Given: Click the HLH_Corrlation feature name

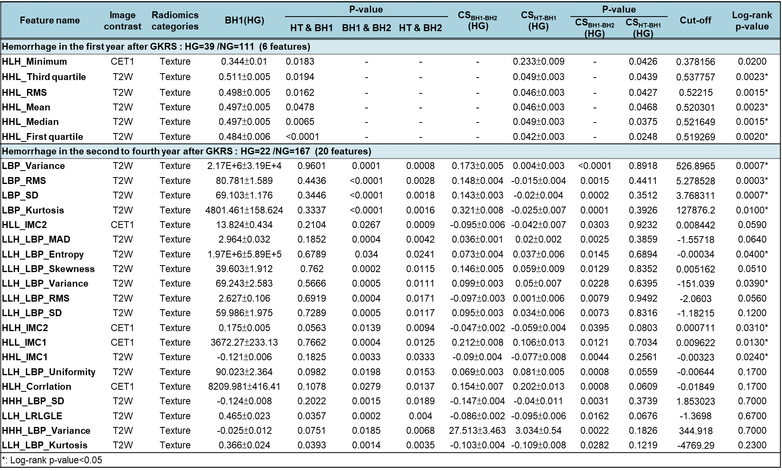Looking at the screenshot, I should click(36, 387).
